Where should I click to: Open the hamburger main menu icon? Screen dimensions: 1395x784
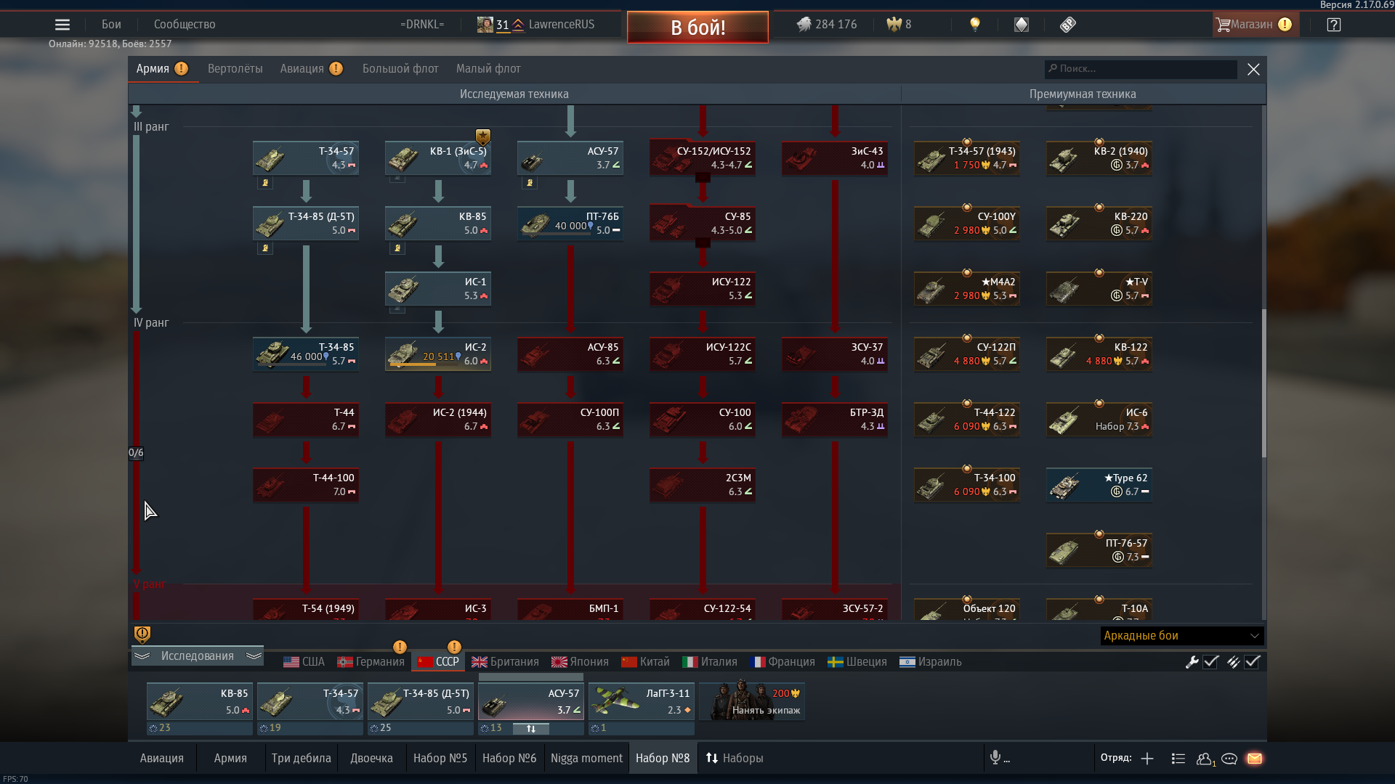62,25
